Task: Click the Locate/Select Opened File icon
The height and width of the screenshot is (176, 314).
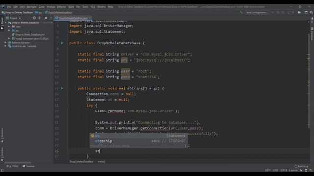Action: click(34, 18)
